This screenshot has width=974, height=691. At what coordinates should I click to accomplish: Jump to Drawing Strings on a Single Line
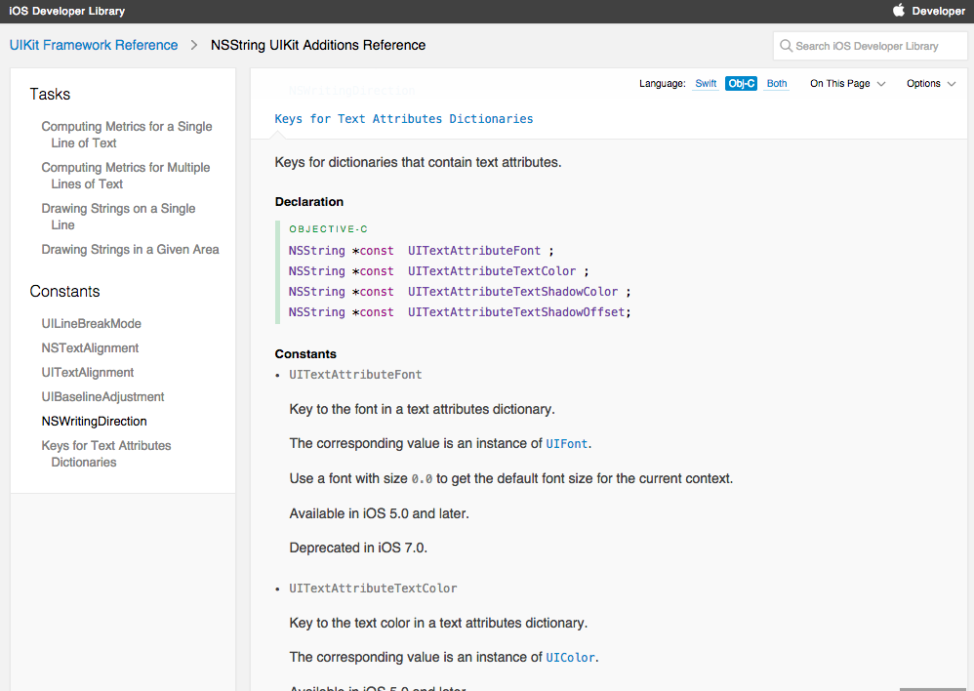(x=118, y=217)
